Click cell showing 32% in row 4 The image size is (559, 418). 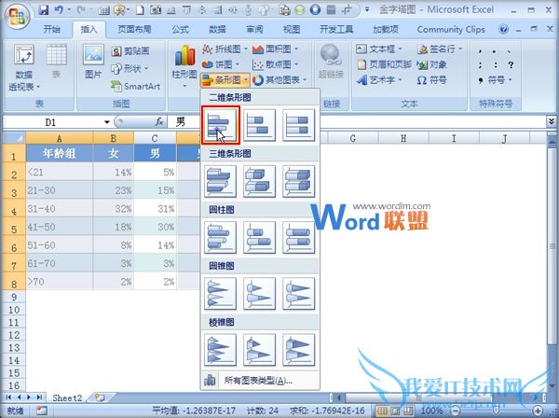114,208
